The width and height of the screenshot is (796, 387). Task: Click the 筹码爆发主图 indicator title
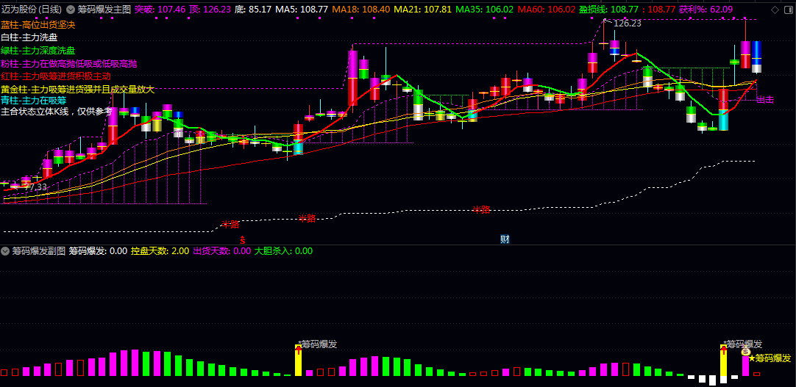click(104, 9)
